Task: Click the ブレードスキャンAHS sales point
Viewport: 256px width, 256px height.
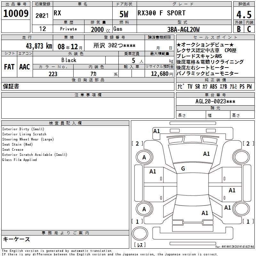Action: [x=199, y=56]
